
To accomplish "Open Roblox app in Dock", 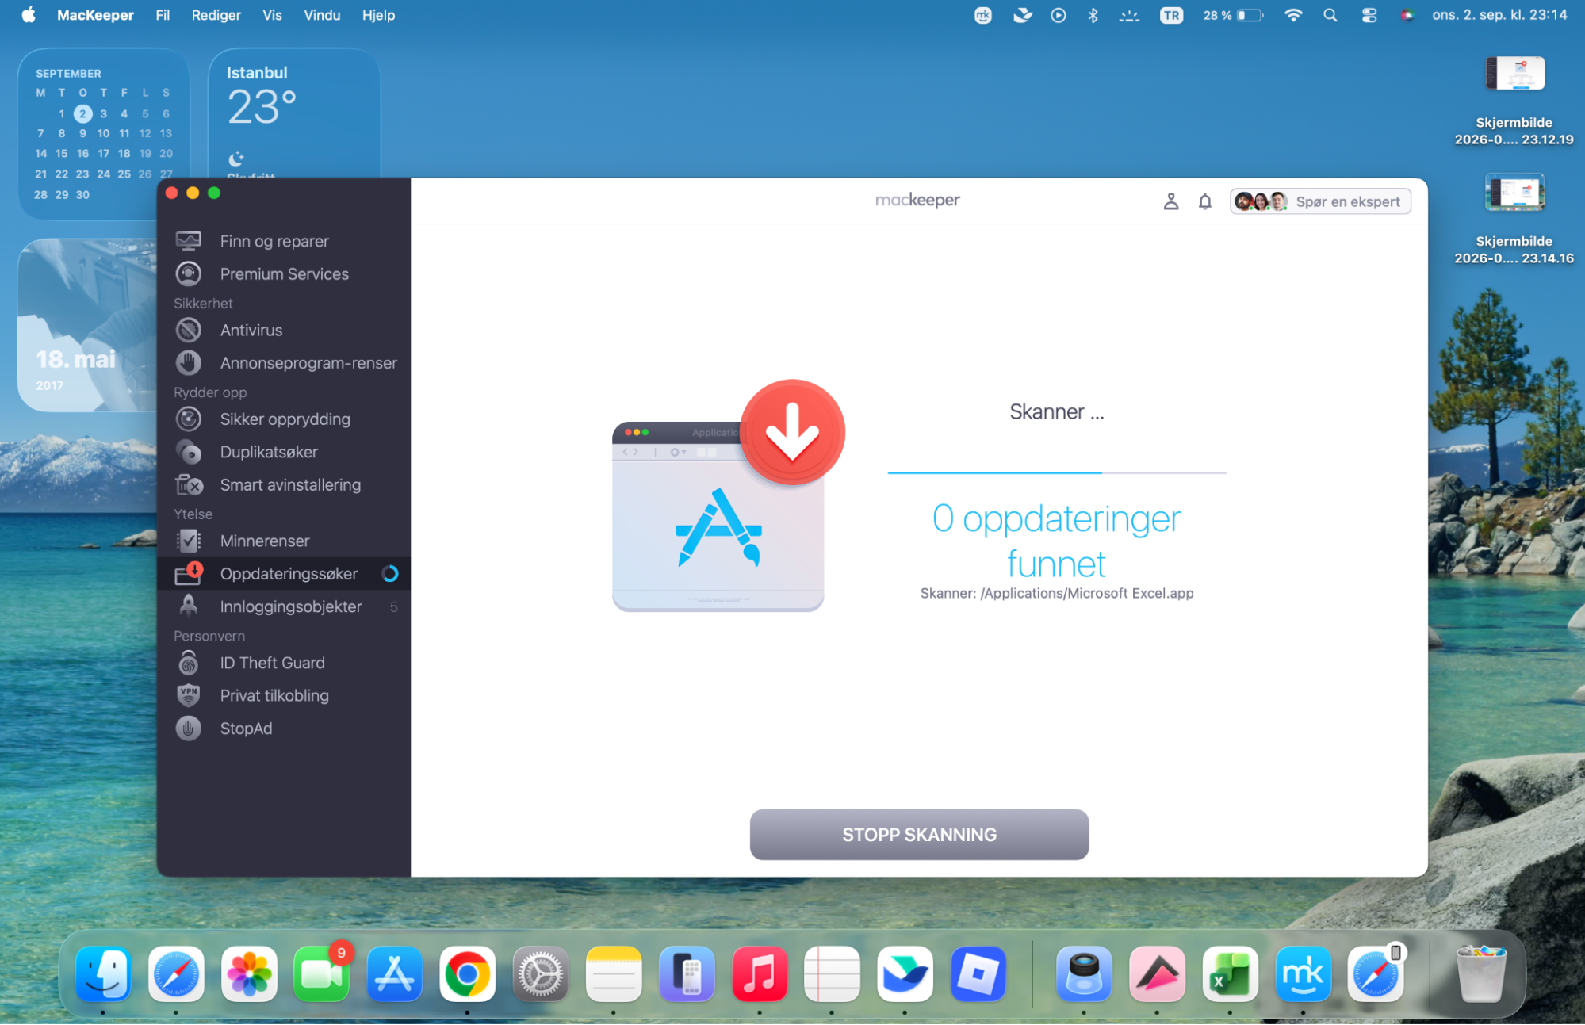I will (978, 973).
